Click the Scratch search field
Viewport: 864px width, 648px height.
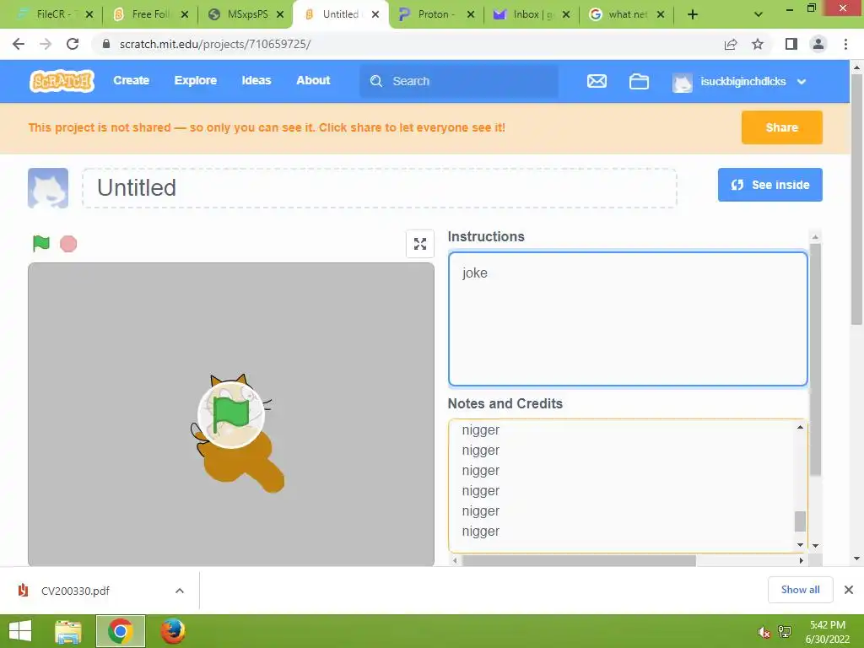[x=458, y=81]
